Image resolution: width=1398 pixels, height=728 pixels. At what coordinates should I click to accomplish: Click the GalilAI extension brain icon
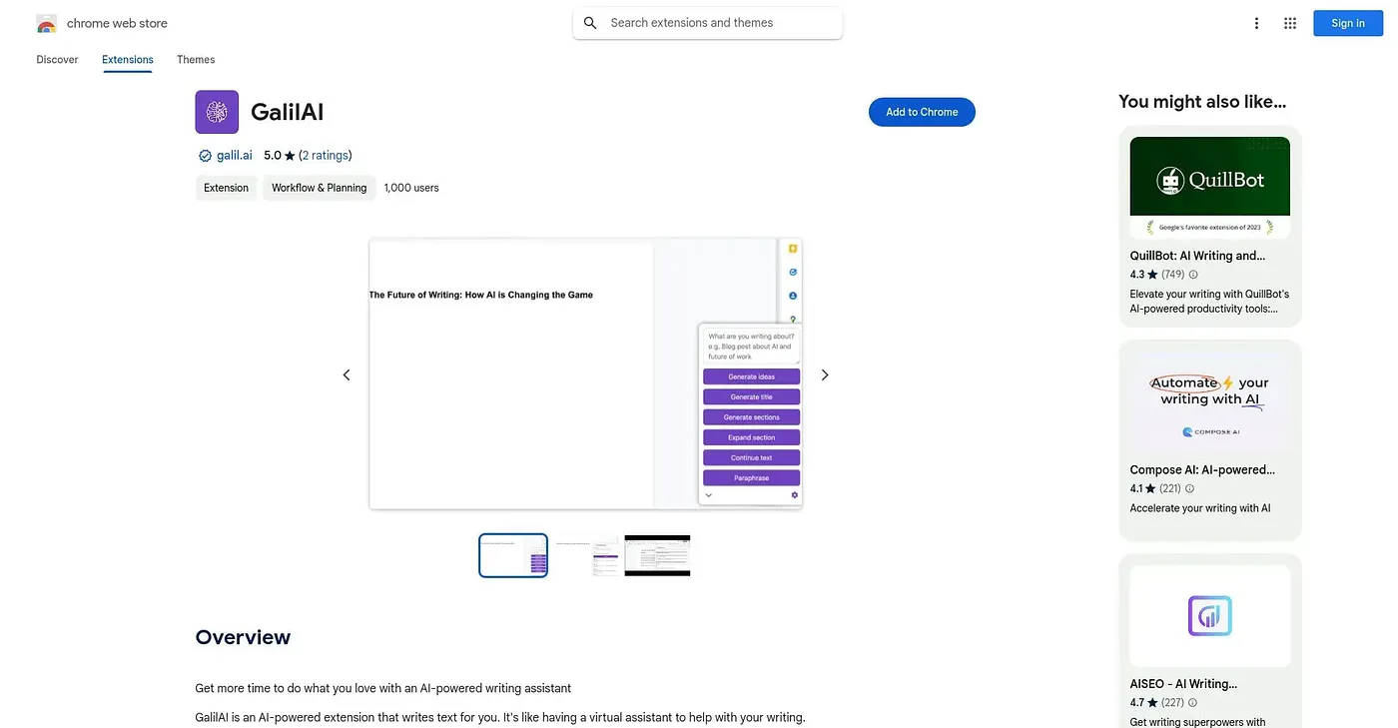pyautogui.click(x=217, y=112)
